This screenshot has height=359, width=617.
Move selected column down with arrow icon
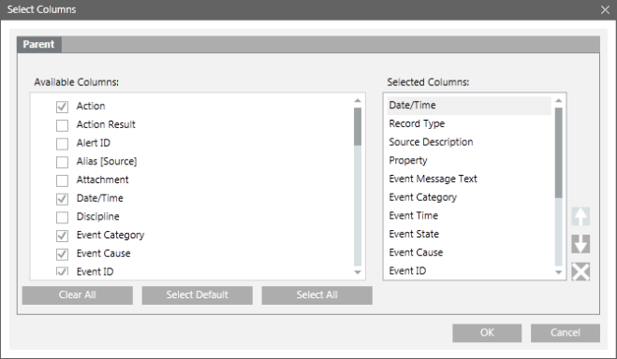[x=580, y=244]
